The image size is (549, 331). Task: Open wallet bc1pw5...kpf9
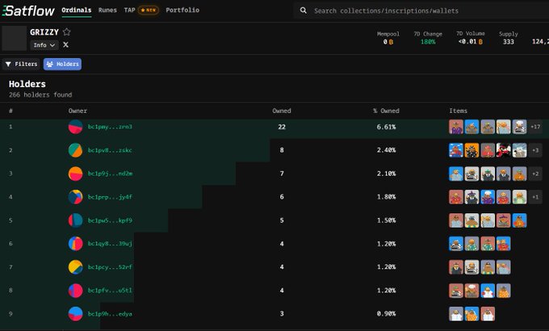(110, 220)
